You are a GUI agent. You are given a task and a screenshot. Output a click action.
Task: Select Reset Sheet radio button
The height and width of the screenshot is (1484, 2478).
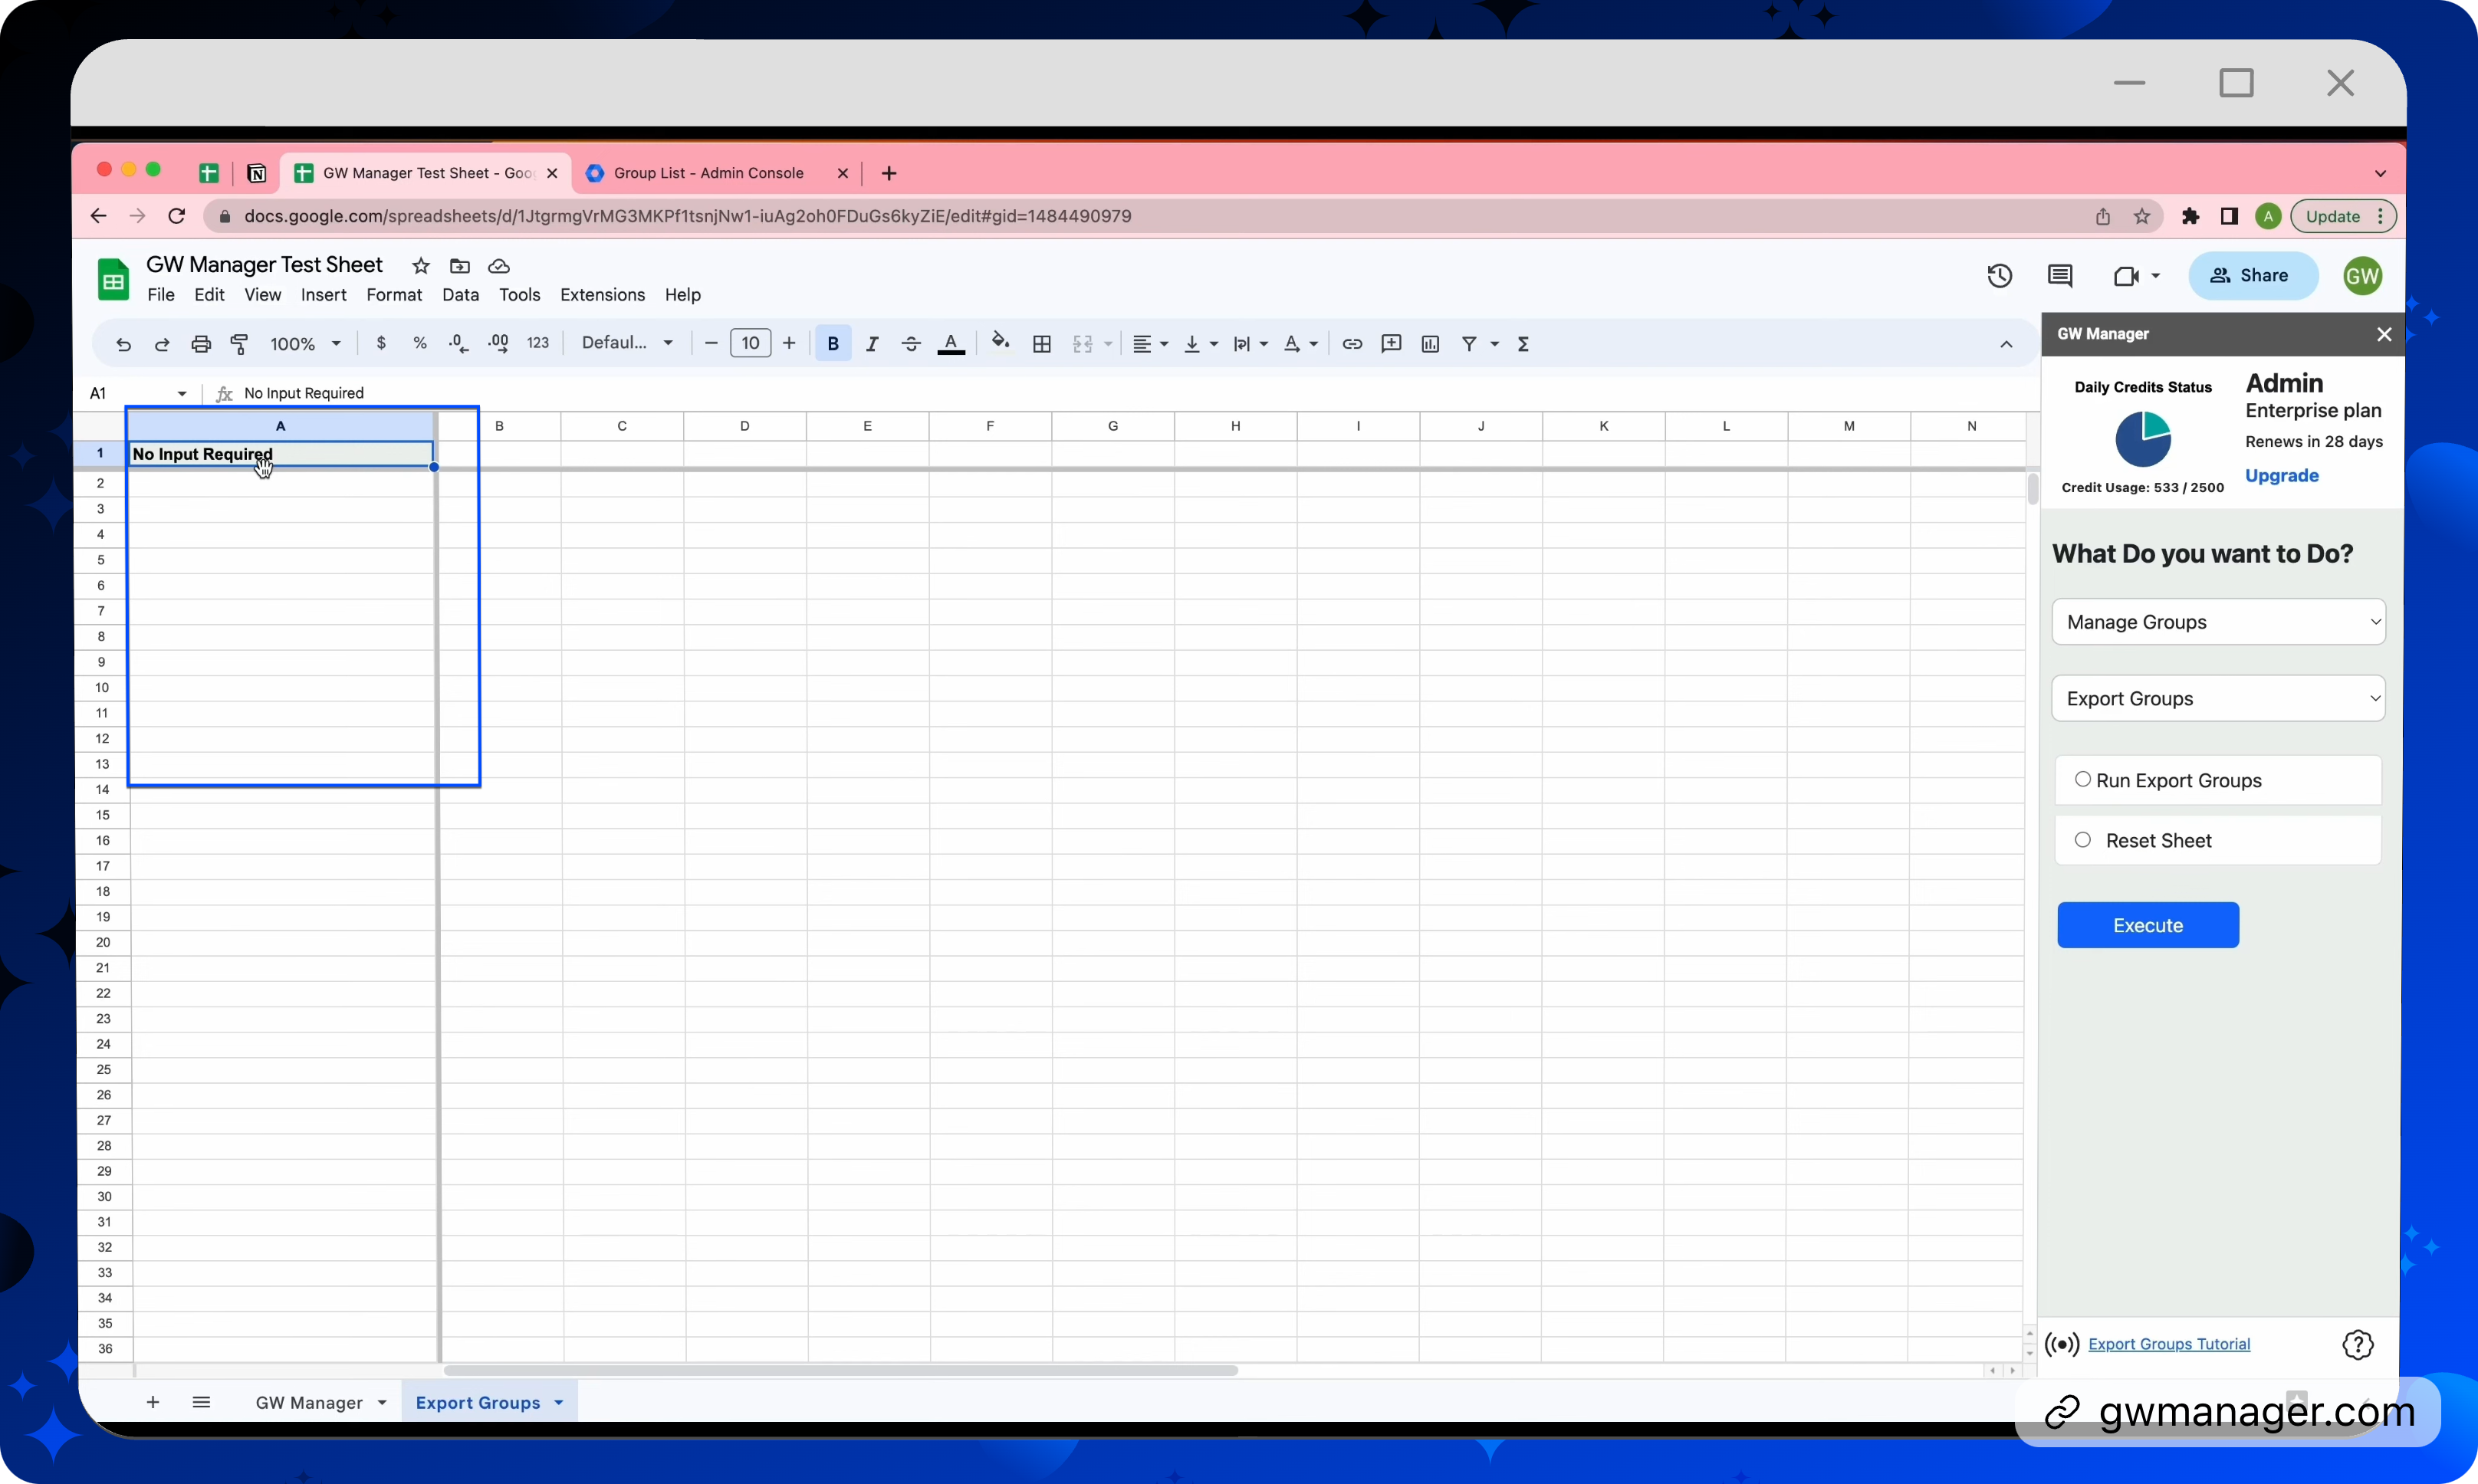click(2082, 840)
